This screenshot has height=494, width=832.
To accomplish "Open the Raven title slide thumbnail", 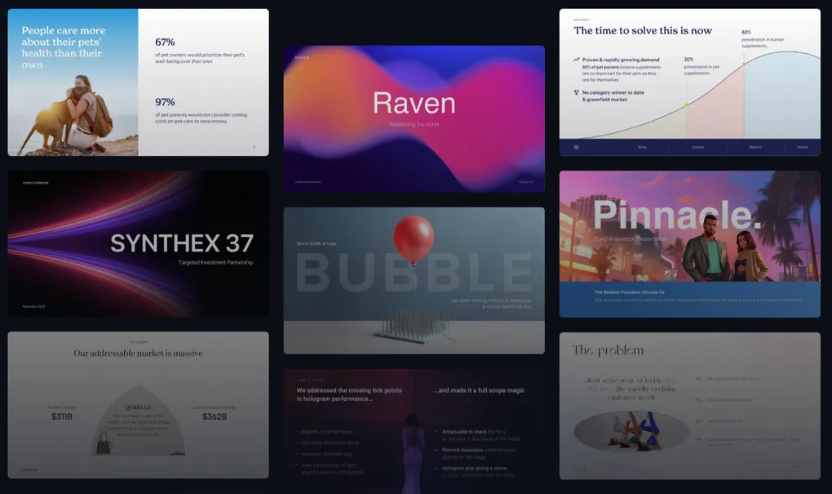I will (414, 118).
